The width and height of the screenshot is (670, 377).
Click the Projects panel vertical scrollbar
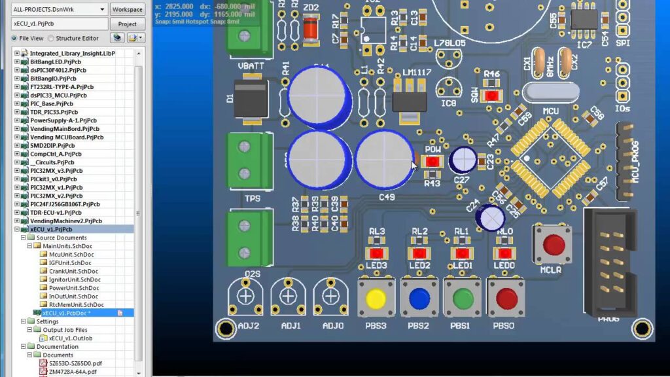pos(139,213)
